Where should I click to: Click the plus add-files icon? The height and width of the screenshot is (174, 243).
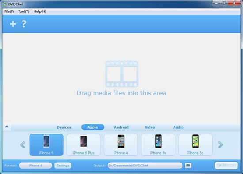(13, 24)
